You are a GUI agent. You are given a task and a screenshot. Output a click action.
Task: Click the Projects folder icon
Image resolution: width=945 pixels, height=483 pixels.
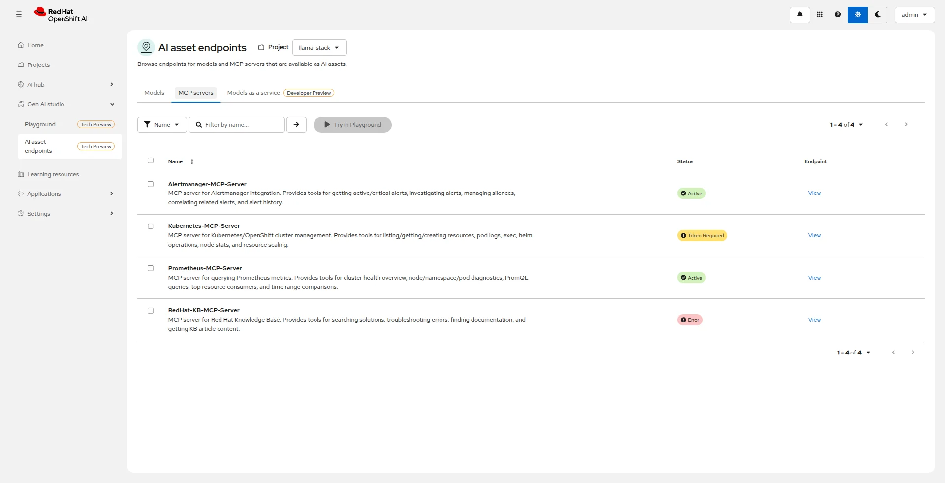point(21,65)
